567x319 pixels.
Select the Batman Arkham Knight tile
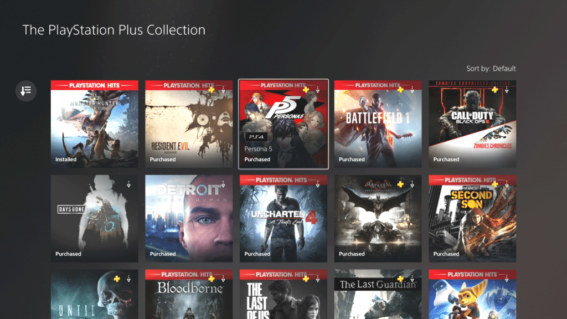point(378,218)
